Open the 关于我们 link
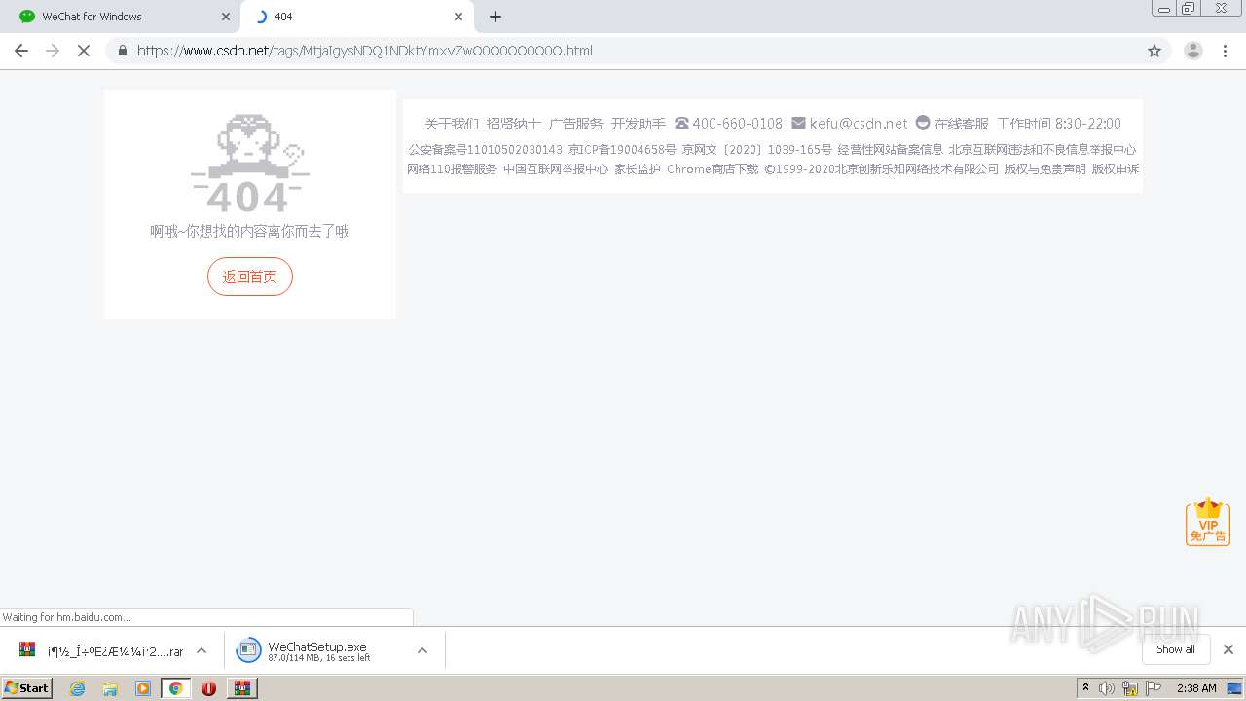The height and width of the screenshot is (701, 1246). click(452, 124)
